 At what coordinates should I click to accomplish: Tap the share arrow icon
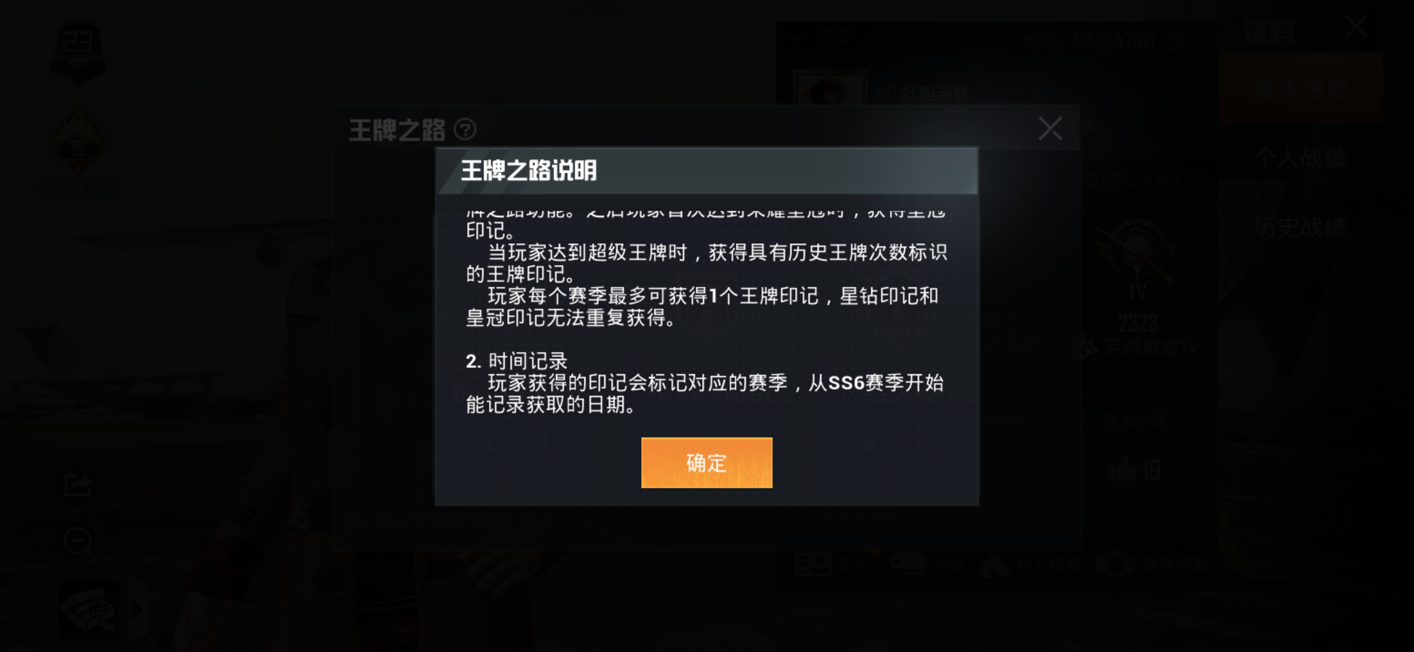pos(78,485)
